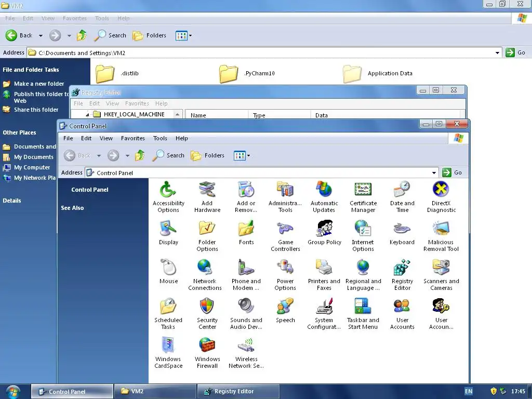Open Control Panel Tools menu
532x399 pixels.
tap(160, 138)
